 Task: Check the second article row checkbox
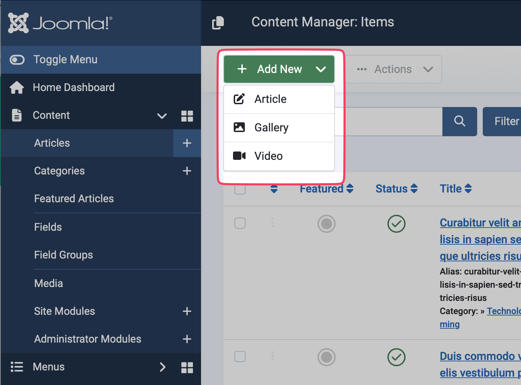240,357
